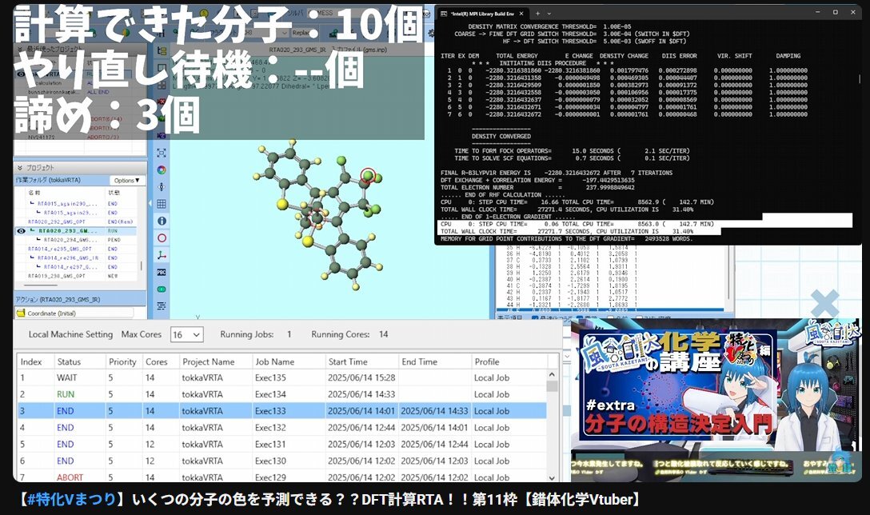Close the Intel(R) MPI Library Build Env tab
870x515 pixels.
pyautogui.click(x=521, y=14)
